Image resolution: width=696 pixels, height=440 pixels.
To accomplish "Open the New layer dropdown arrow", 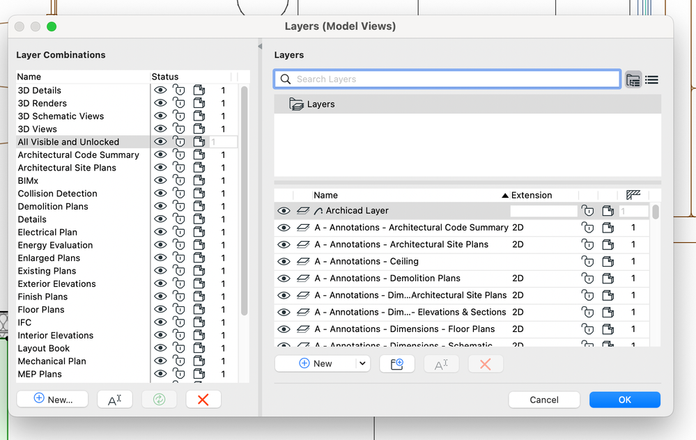I will (x=362, y=363).
